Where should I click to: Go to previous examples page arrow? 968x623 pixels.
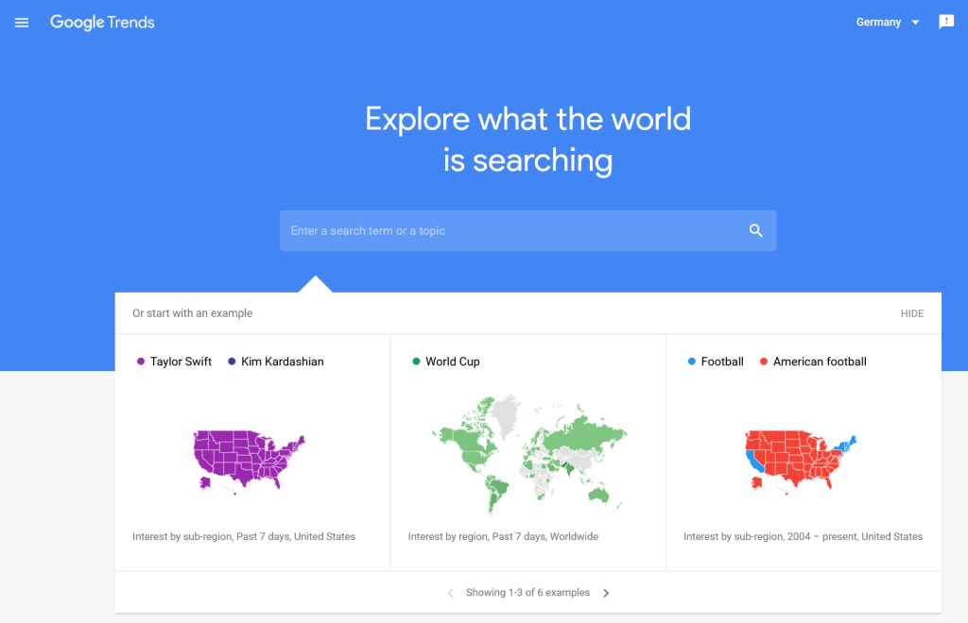tap(450, 593)
